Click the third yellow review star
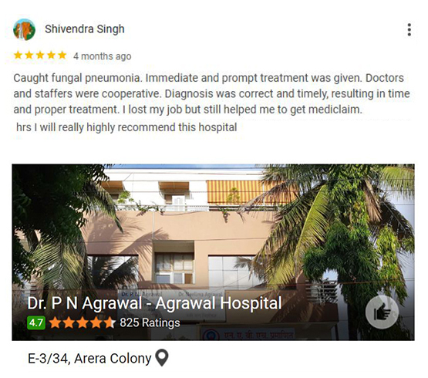This screenshot has width=428, height=378. click(40, 56)
